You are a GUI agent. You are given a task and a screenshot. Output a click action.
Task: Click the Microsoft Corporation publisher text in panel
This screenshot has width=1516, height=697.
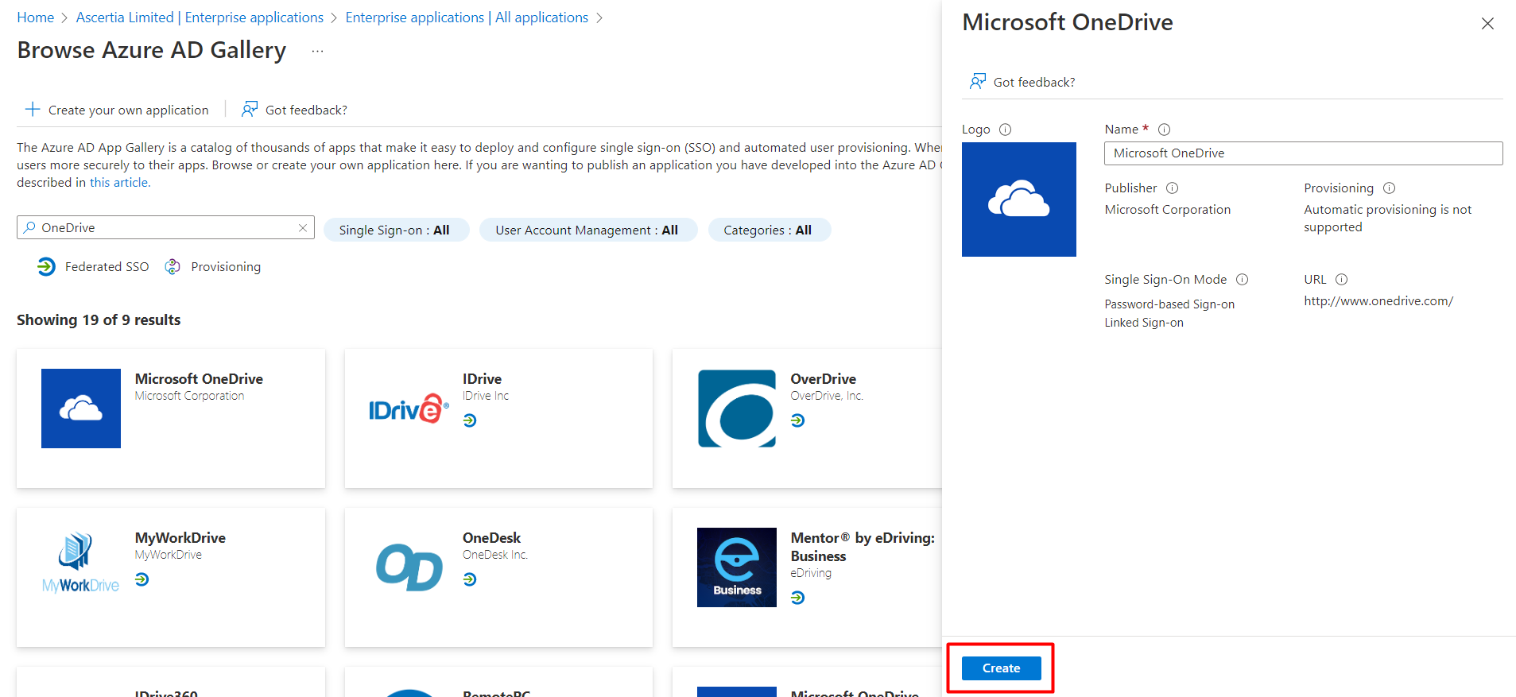tap(1168, 210)
